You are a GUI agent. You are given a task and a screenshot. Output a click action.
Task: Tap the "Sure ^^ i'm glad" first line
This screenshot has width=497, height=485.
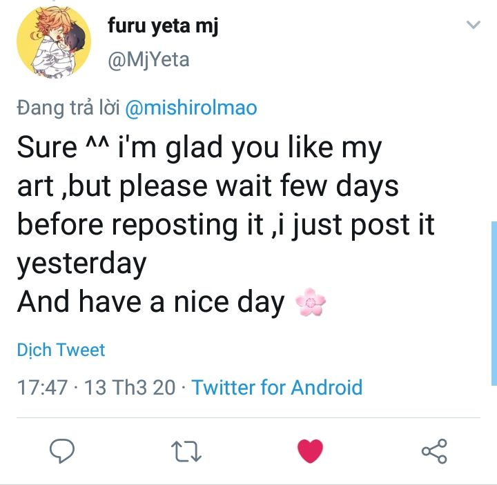point(199,148)
